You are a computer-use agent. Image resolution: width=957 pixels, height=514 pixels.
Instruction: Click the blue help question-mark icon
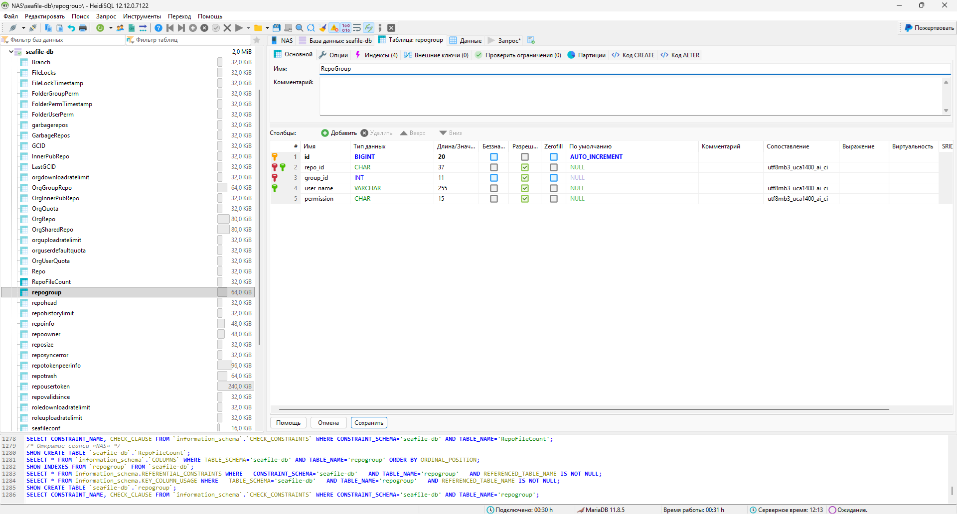[158, 28]
